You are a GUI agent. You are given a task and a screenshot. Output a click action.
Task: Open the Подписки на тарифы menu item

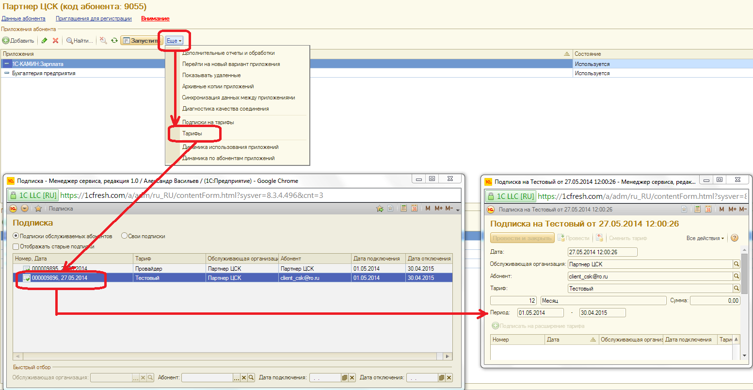[x=208, y=122]
